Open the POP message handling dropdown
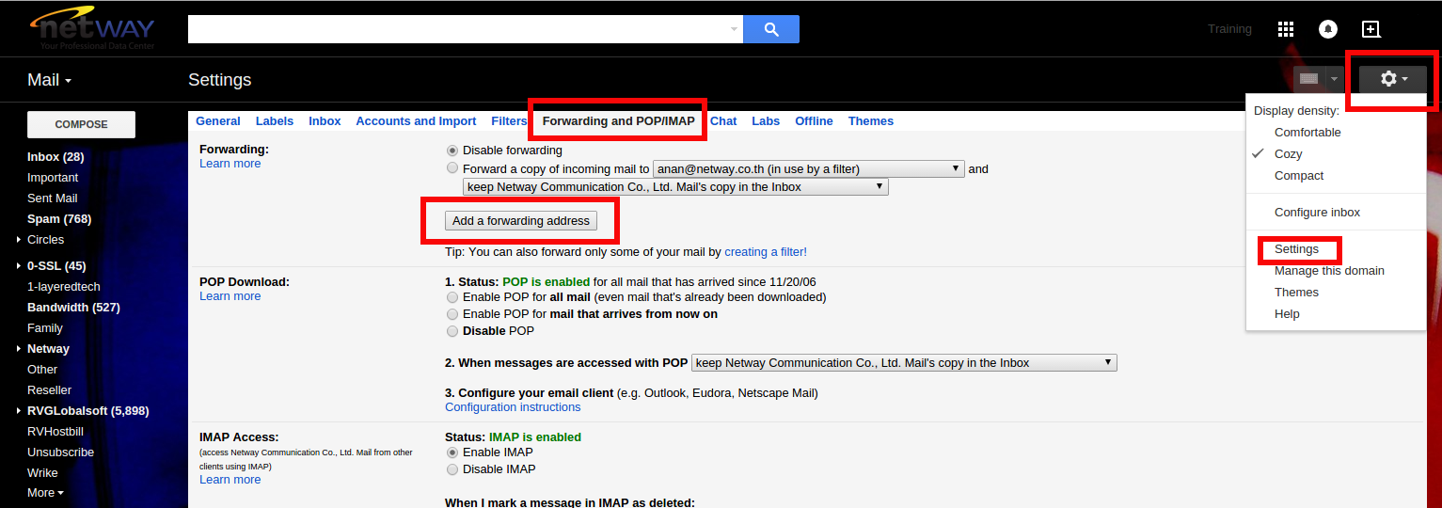 tap(904, 363)
